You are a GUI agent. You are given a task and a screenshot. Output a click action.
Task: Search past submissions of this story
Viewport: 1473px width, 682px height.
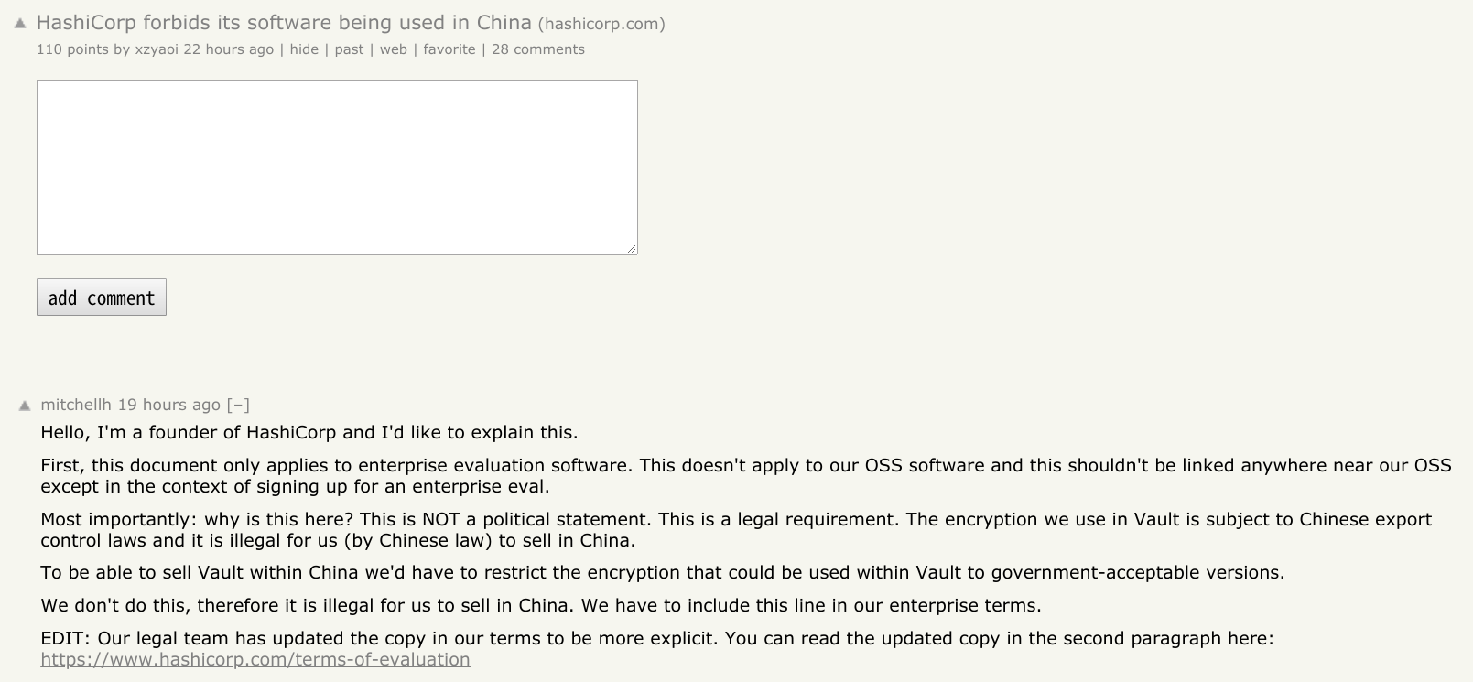pos(349,49)
